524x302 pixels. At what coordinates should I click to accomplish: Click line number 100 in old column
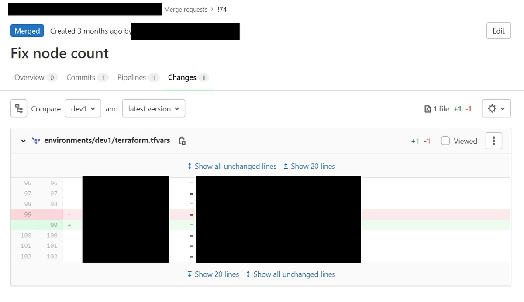[x=26, y=236]
